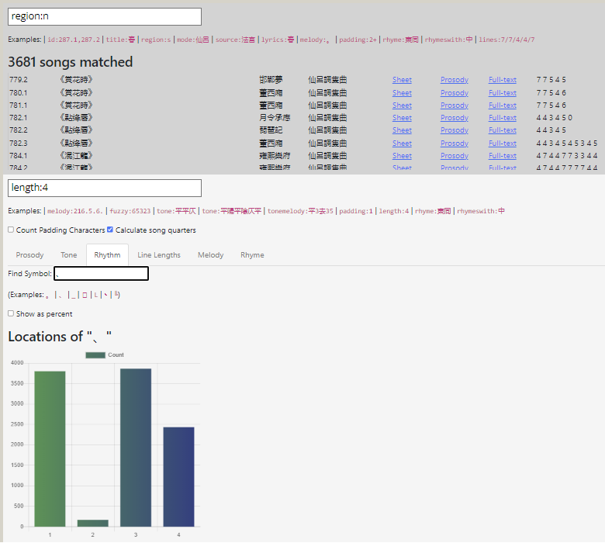Focus the region:n song search field
The height and width of the screenshot is (543, 605).
click(x=105, y=16)
